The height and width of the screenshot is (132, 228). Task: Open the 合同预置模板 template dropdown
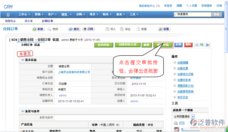click(x=193, y=116)
